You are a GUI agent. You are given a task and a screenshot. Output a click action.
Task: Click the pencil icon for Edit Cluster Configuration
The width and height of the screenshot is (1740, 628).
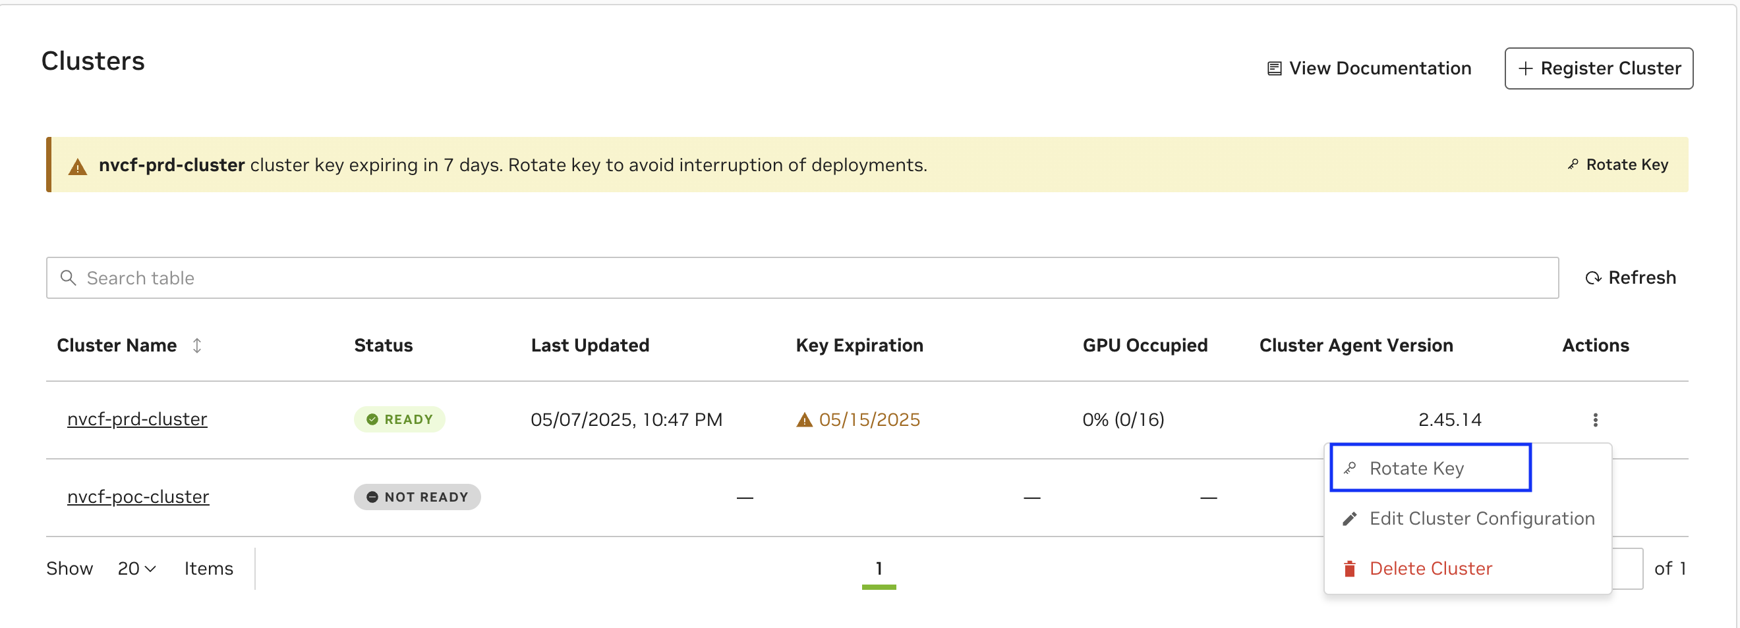(1349, 519)
